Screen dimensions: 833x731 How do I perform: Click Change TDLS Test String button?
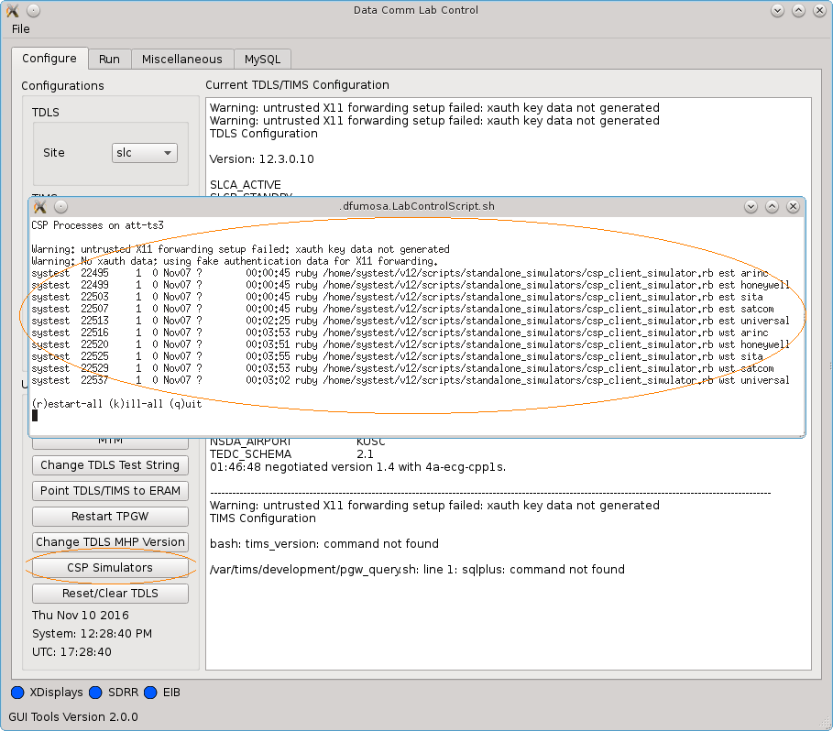point(110,465)
